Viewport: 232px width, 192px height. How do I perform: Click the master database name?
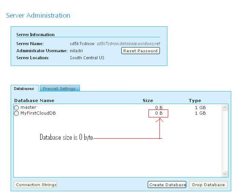pyautogui.click(x=28, y=107)
